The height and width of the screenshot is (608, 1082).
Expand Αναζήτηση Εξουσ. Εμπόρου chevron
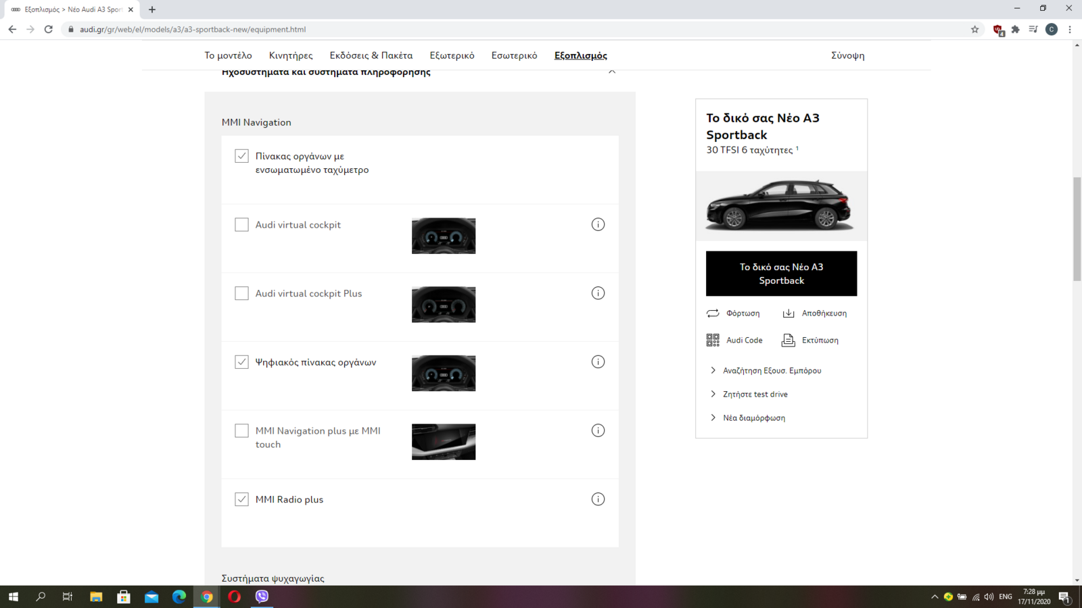[x=713, y=370]
